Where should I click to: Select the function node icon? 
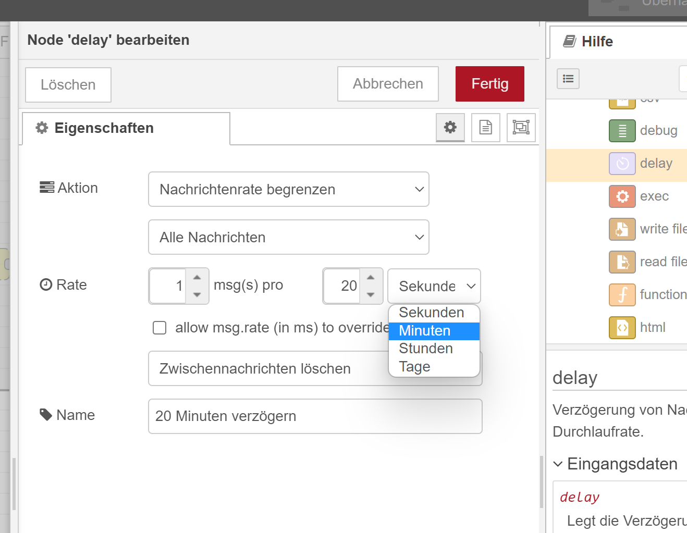pyautogui.click(x=622, y=295)
